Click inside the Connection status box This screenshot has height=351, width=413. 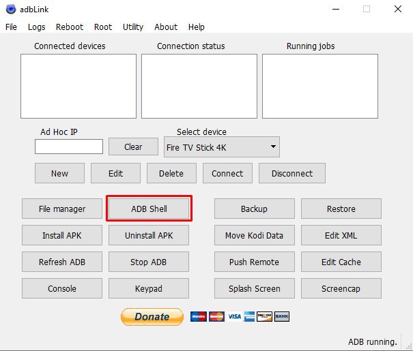pos(199,87)
